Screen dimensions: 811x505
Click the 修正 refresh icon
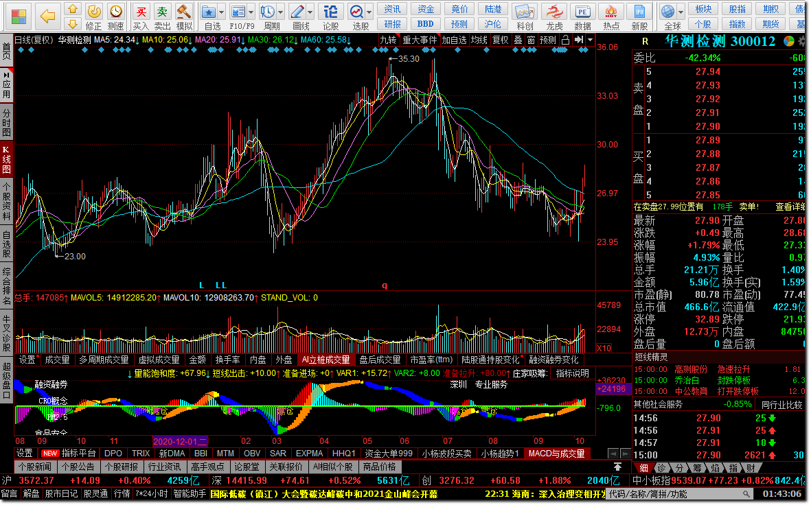[93, 12]
